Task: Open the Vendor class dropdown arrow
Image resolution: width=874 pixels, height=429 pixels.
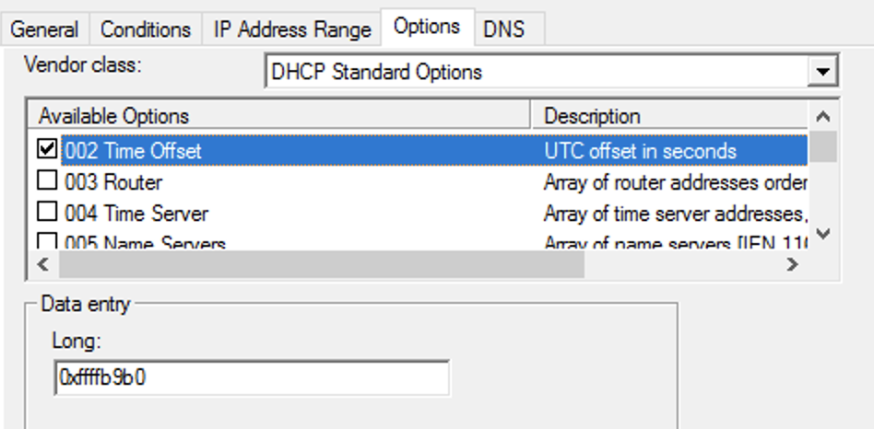Action: point(822,71)
